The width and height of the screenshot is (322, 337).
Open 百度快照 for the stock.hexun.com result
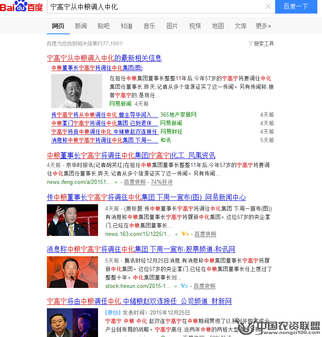tap(205, 286)
